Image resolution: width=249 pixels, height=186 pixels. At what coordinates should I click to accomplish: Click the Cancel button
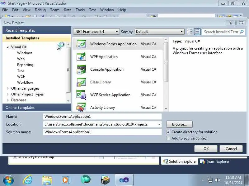click(231, 149)
